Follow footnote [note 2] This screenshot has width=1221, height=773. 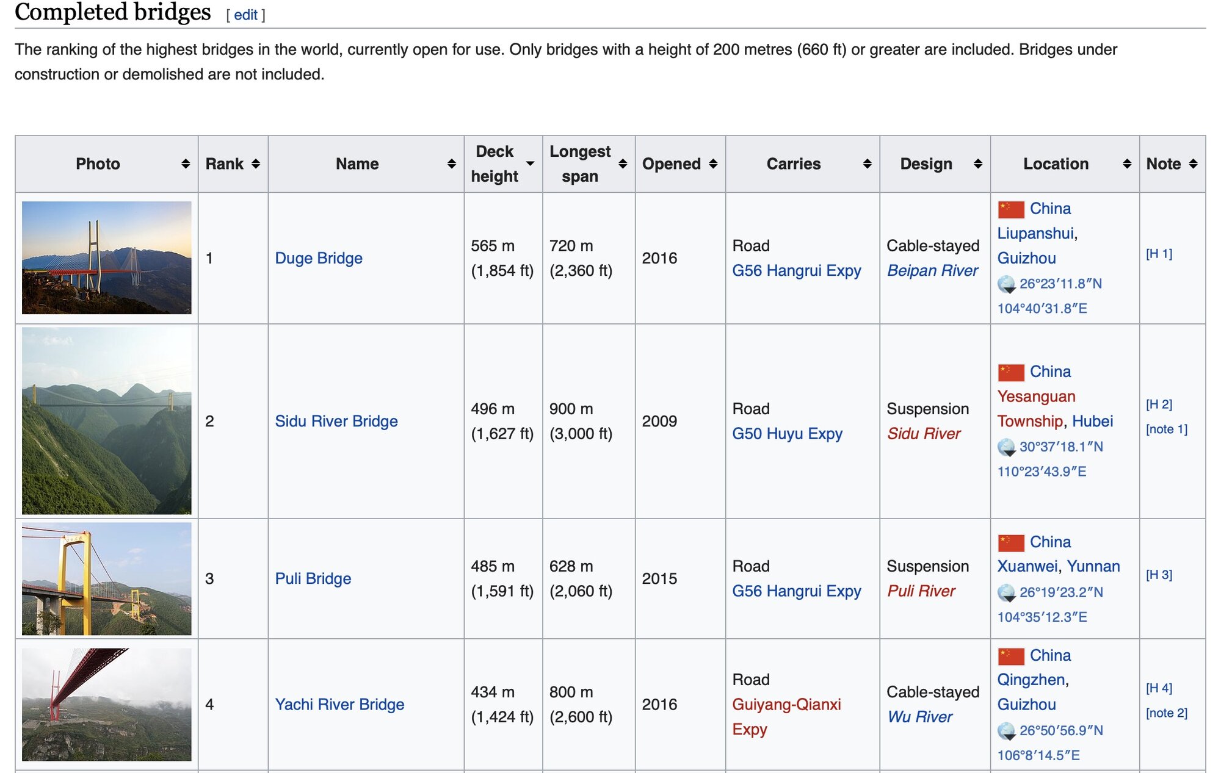(1167, 713)
